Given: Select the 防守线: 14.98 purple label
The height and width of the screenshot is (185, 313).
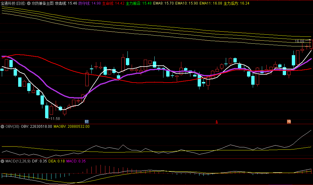Looking at the screenshot, I should pyautogui.click(x=90, y=3).
